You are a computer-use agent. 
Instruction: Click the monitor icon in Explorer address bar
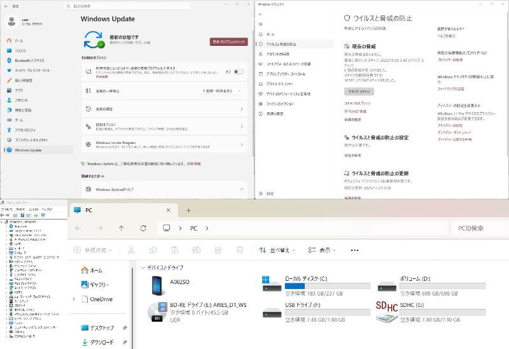click(167, 228)
